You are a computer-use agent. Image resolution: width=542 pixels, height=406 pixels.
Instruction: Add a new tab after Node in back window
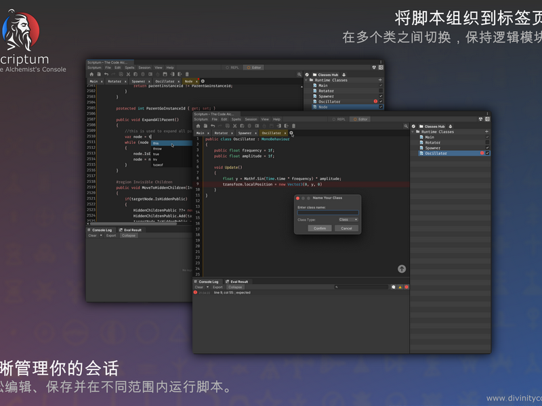coord(203,81)
